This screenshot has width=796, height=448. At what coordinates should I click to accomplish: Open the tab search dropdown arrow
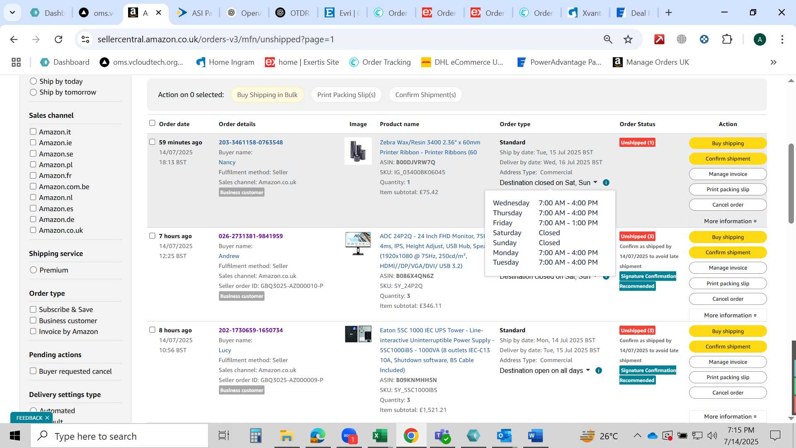12,13
